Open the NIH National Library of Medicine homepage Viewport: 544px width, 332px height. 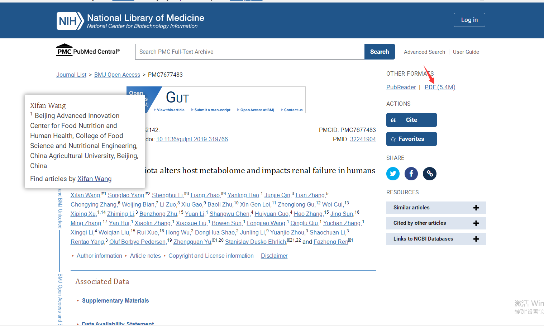[x=130, y=20]
